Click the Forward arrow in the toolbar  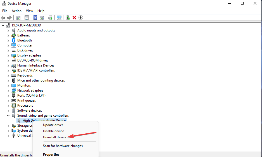click(x=9, y=18)
